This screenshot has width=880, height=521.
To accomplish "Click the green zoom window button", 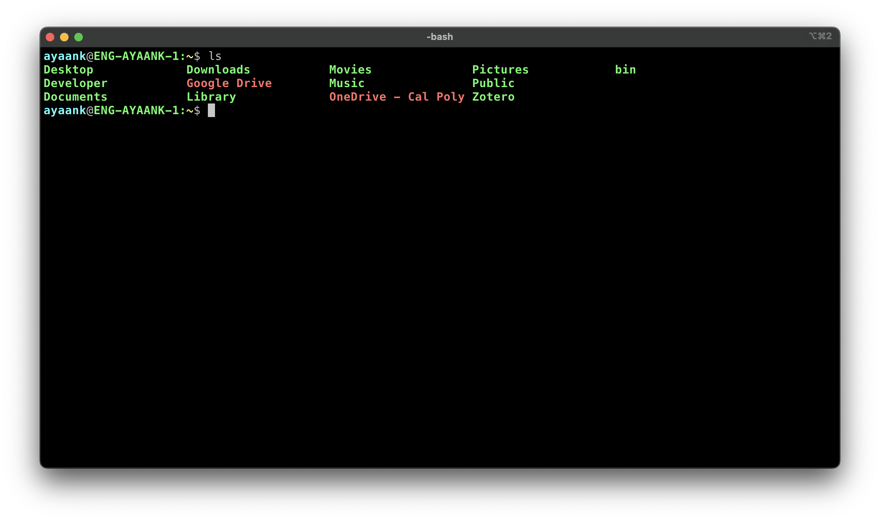I will click(x=79, y=37).
